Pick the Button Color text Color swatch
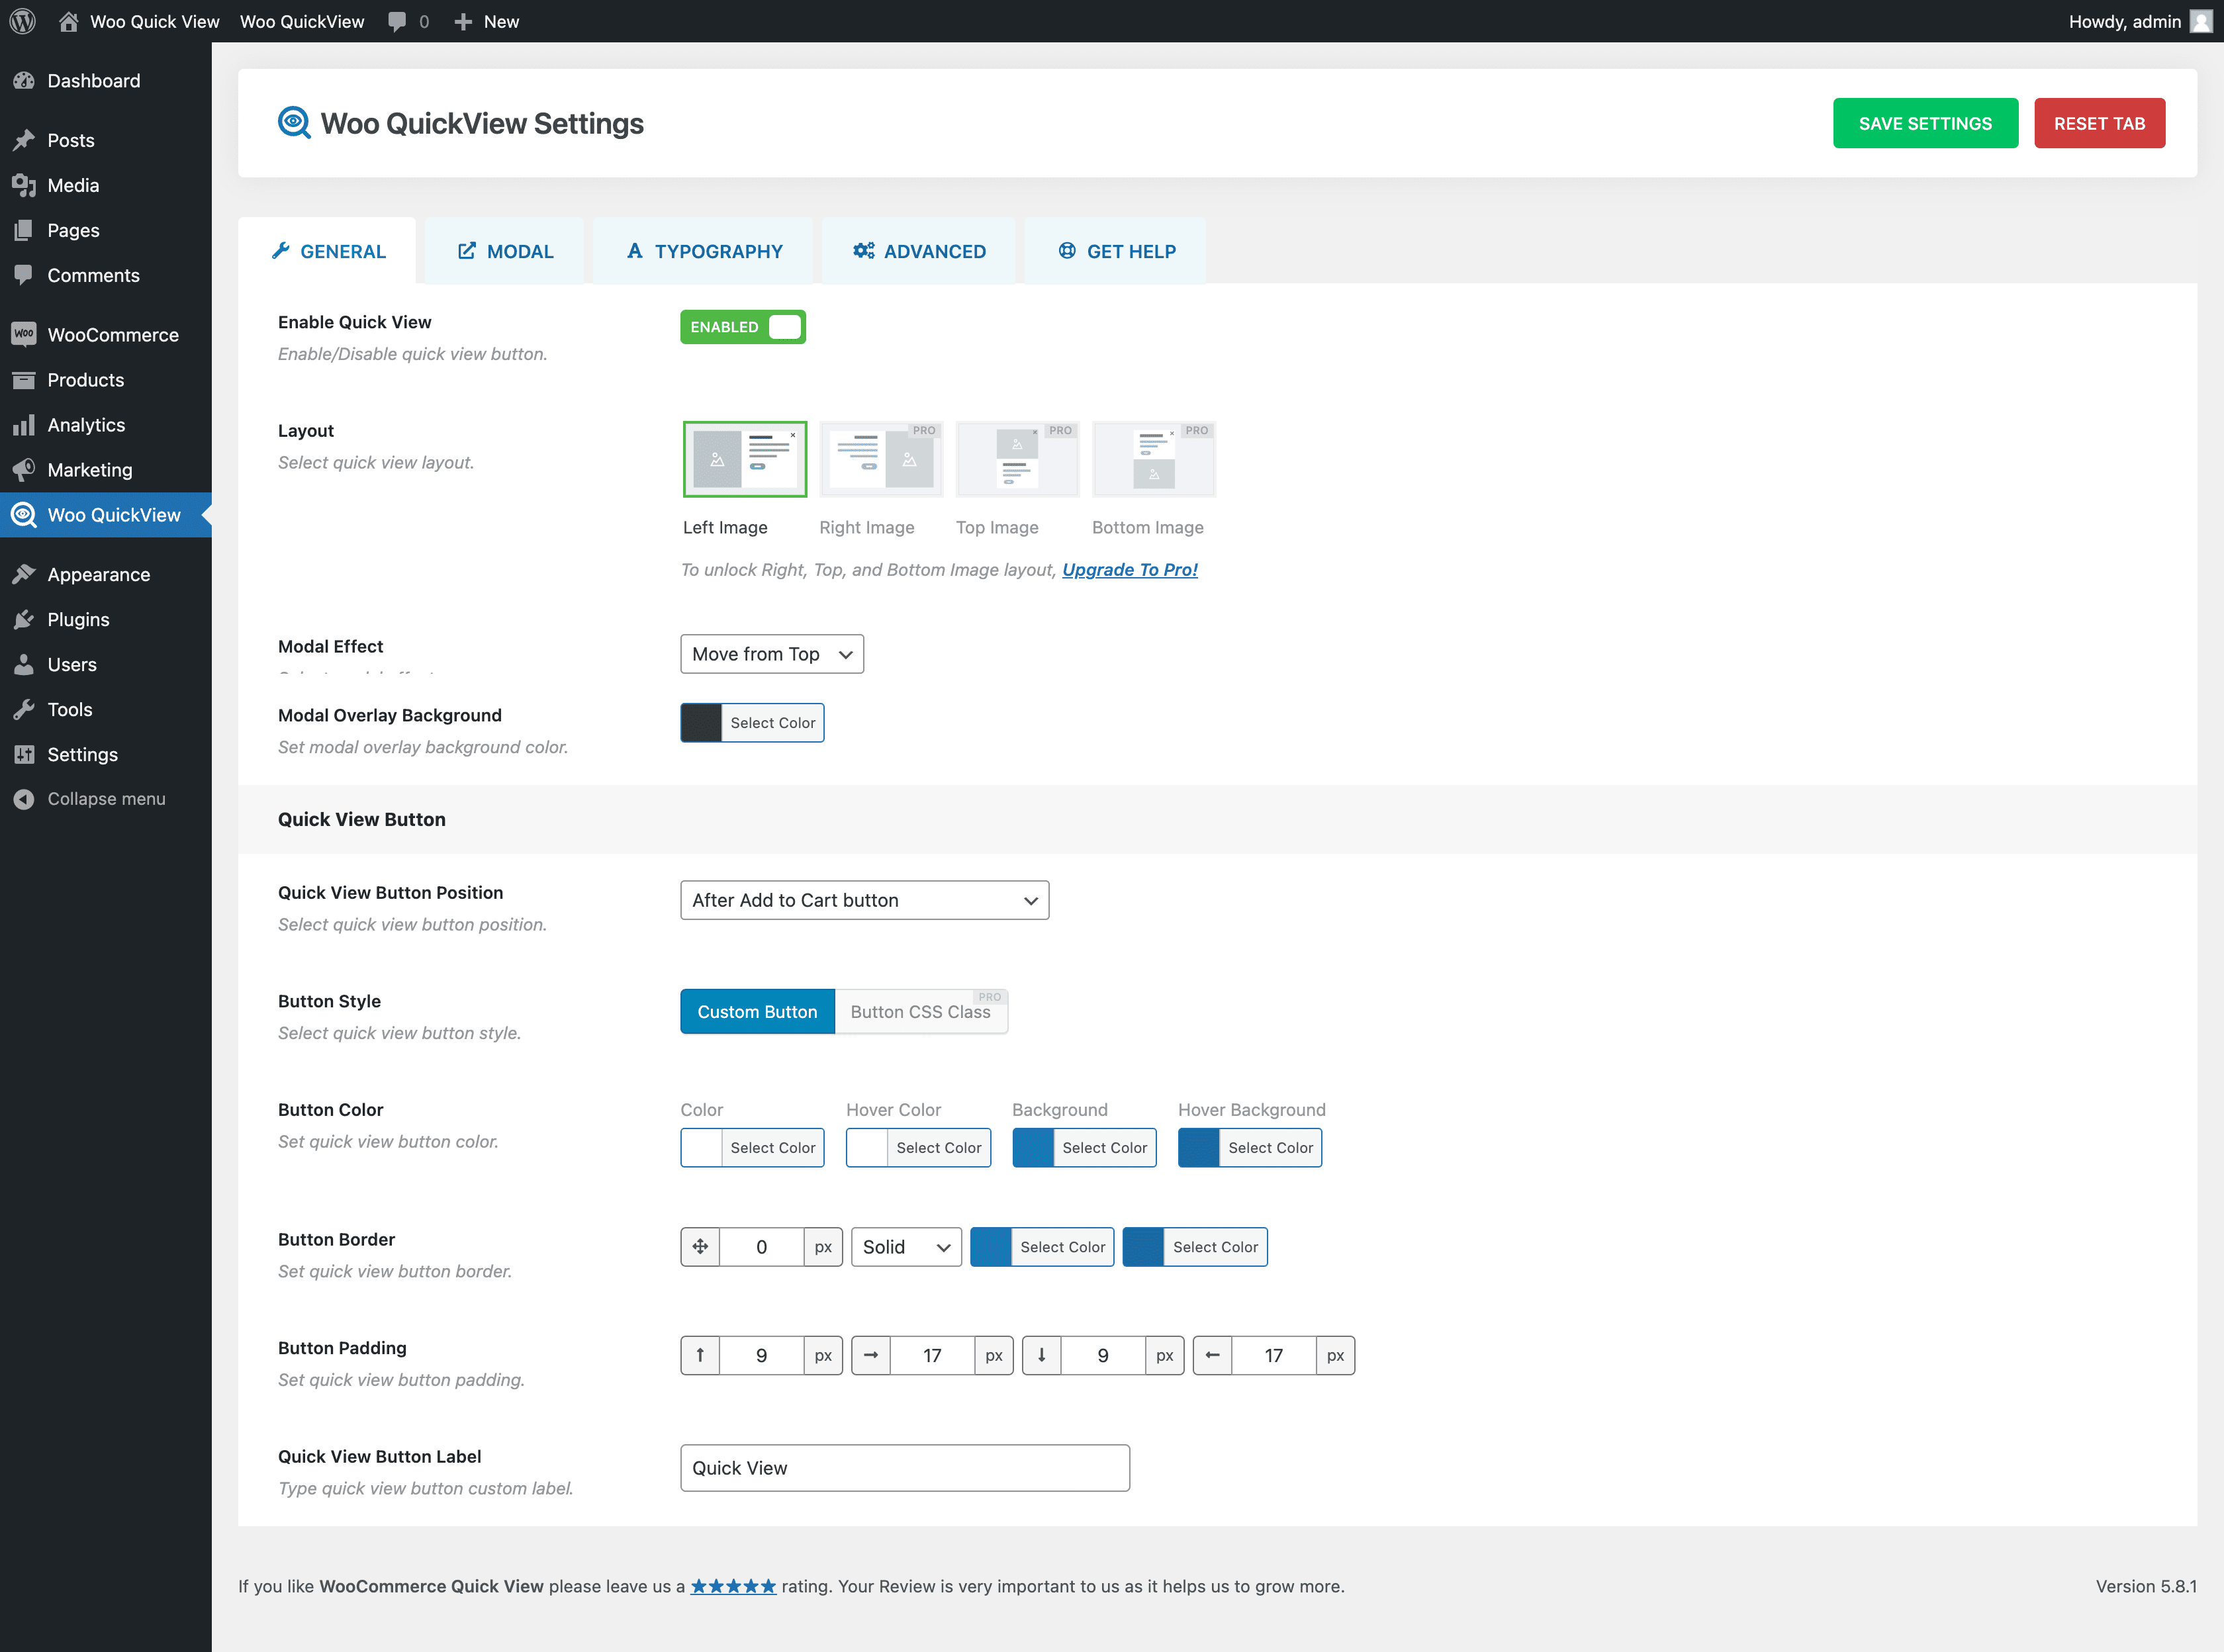The image size is (2224, 1652). [x=701, y=1148]
